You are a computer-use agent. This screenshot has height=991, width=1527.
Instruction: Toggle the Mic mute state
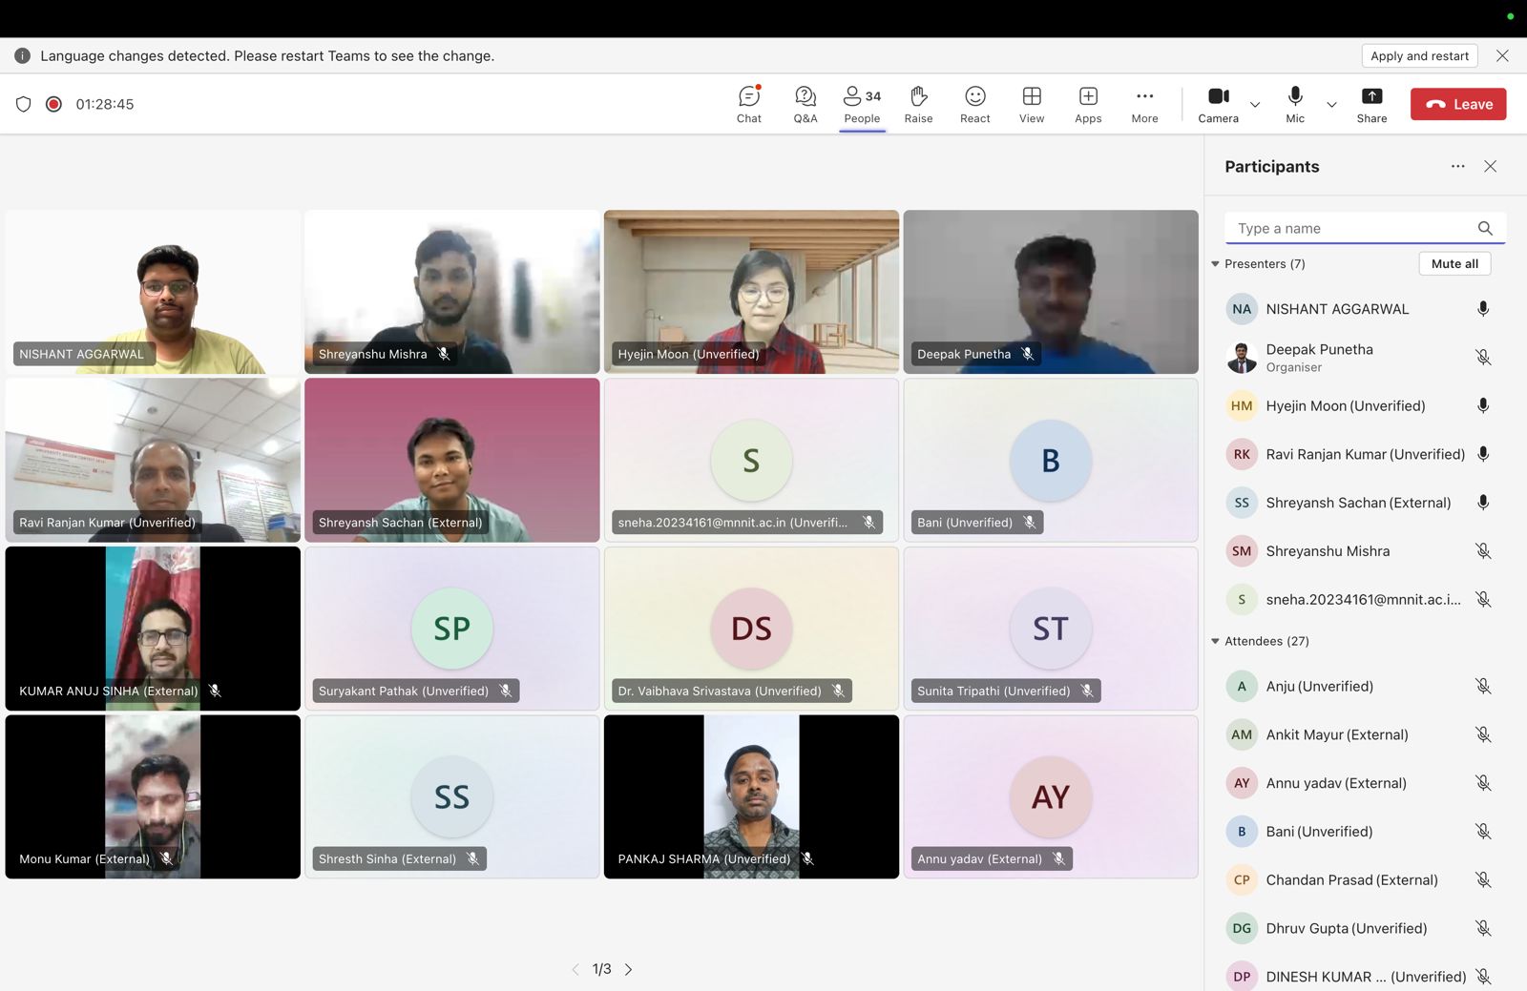click(x=1295, y=104)
